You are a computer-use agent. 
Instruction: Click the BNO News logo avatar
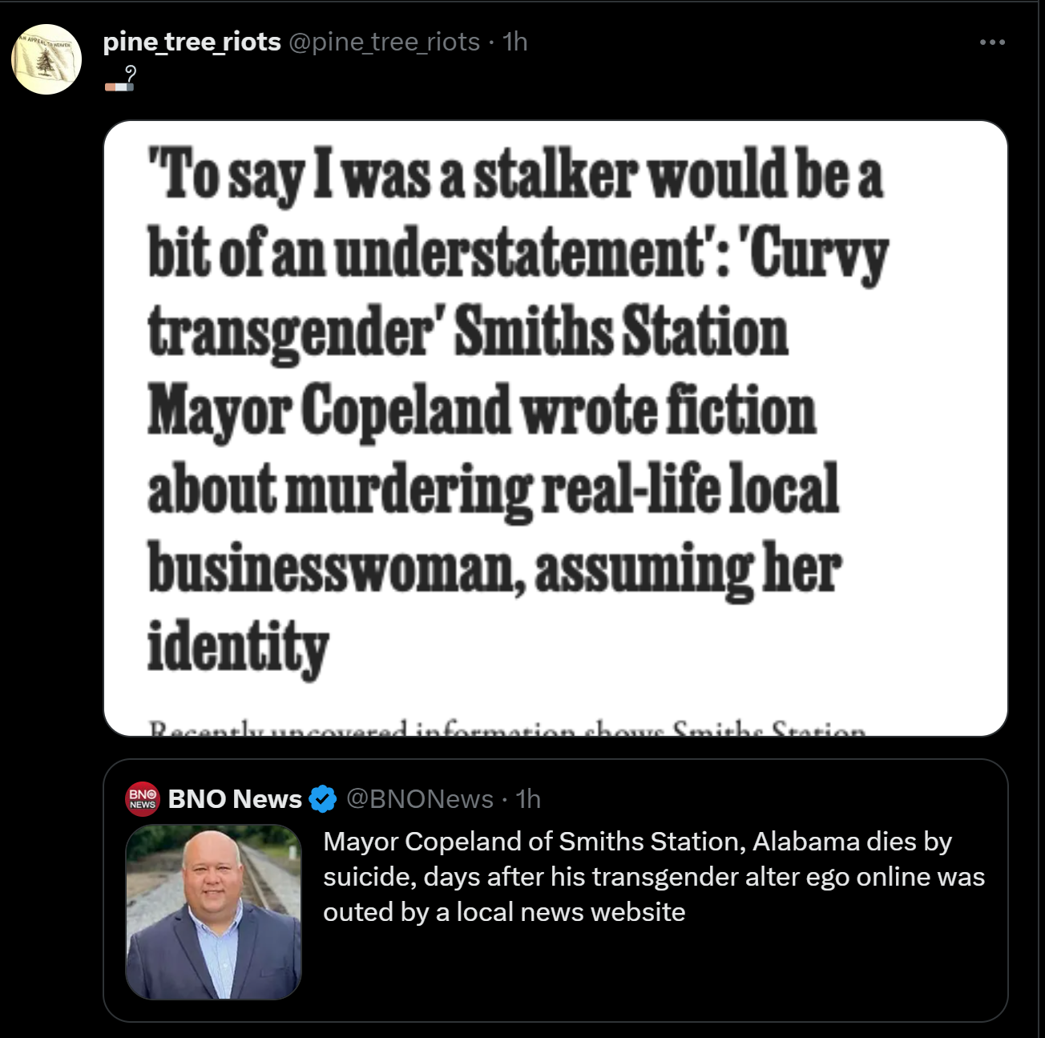tap(143, 799)
